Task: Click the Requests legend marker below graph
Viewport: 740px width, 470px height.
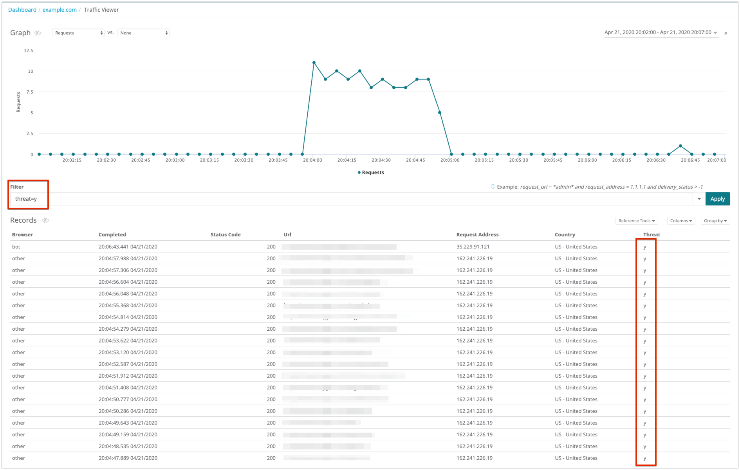Action: (359, 173)
